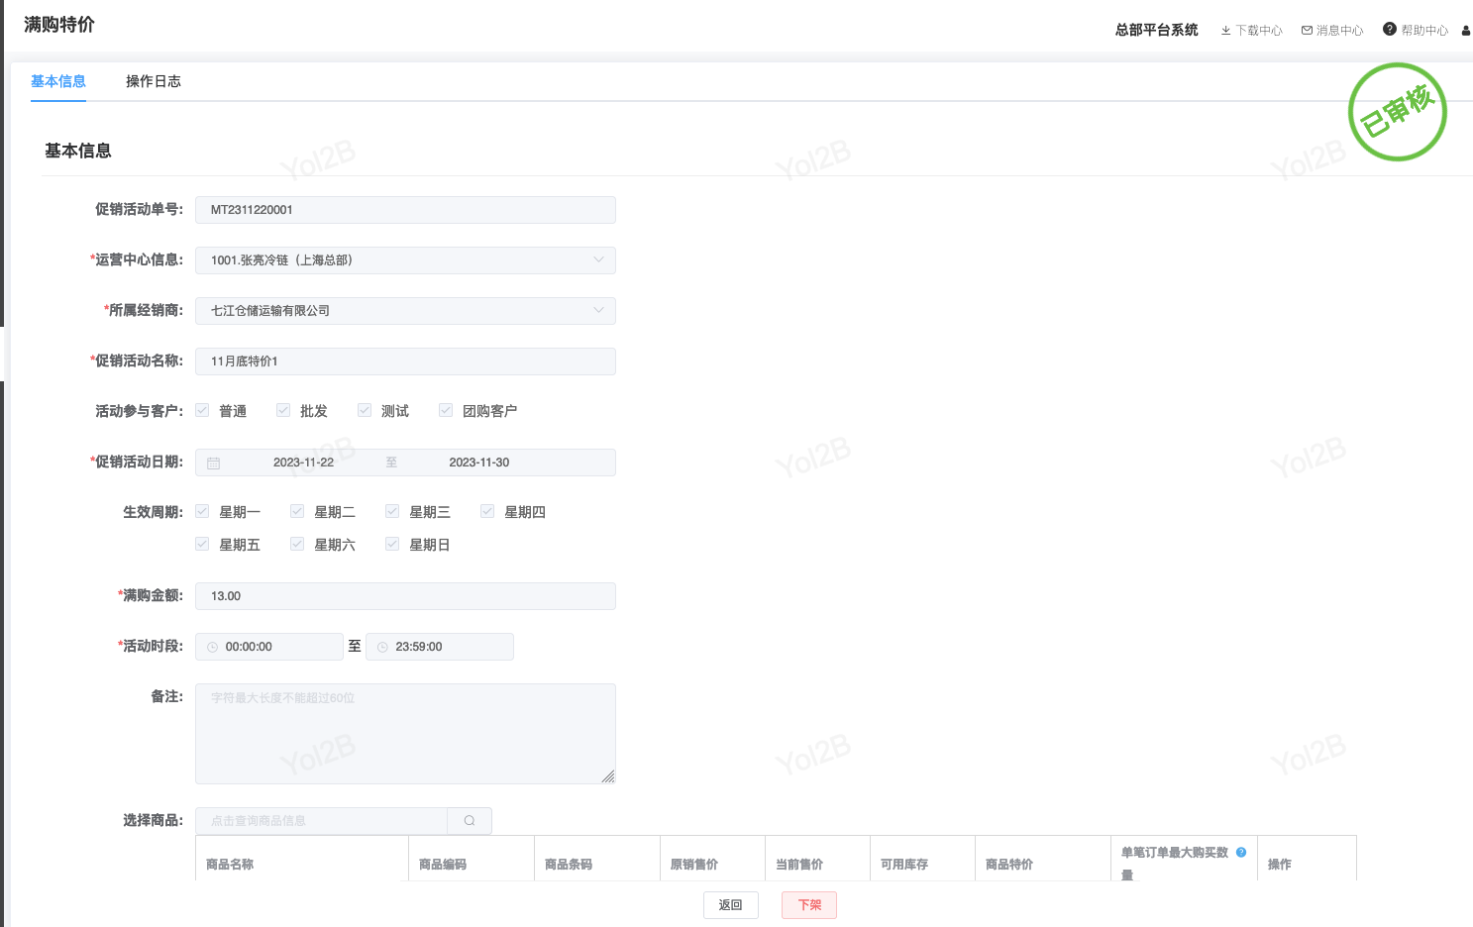The height and width of the screenshot is (927, 1473).
Task: Click the 商品条码 column header
Action: (x=569, y=865)
